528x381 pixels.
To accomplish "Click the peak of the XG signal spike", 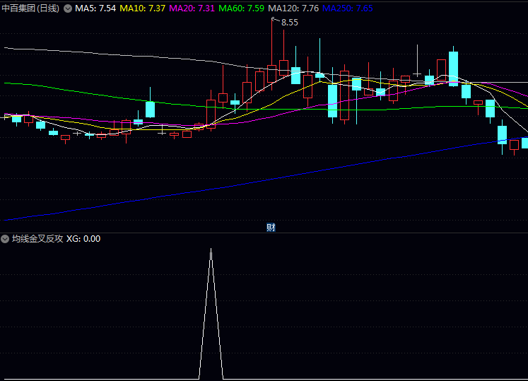I will click(211, 250).
